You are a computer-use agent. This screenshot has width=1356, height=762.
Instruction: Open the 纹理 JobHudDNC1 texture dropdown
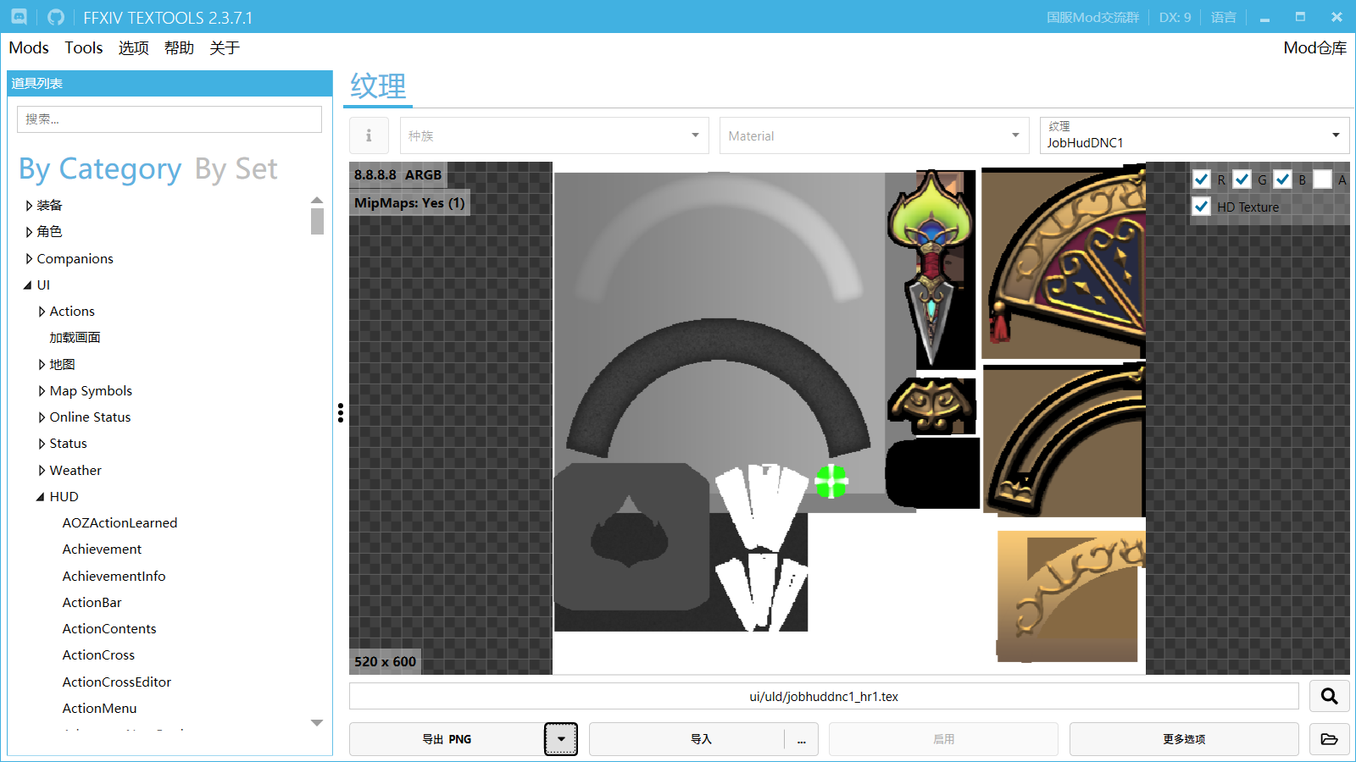click(x=1194, y=135)
